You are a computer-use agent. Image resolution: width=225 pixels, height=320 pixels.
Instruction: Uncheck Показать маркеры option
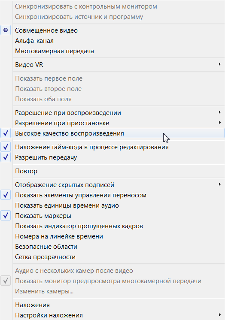coord(6,216)
